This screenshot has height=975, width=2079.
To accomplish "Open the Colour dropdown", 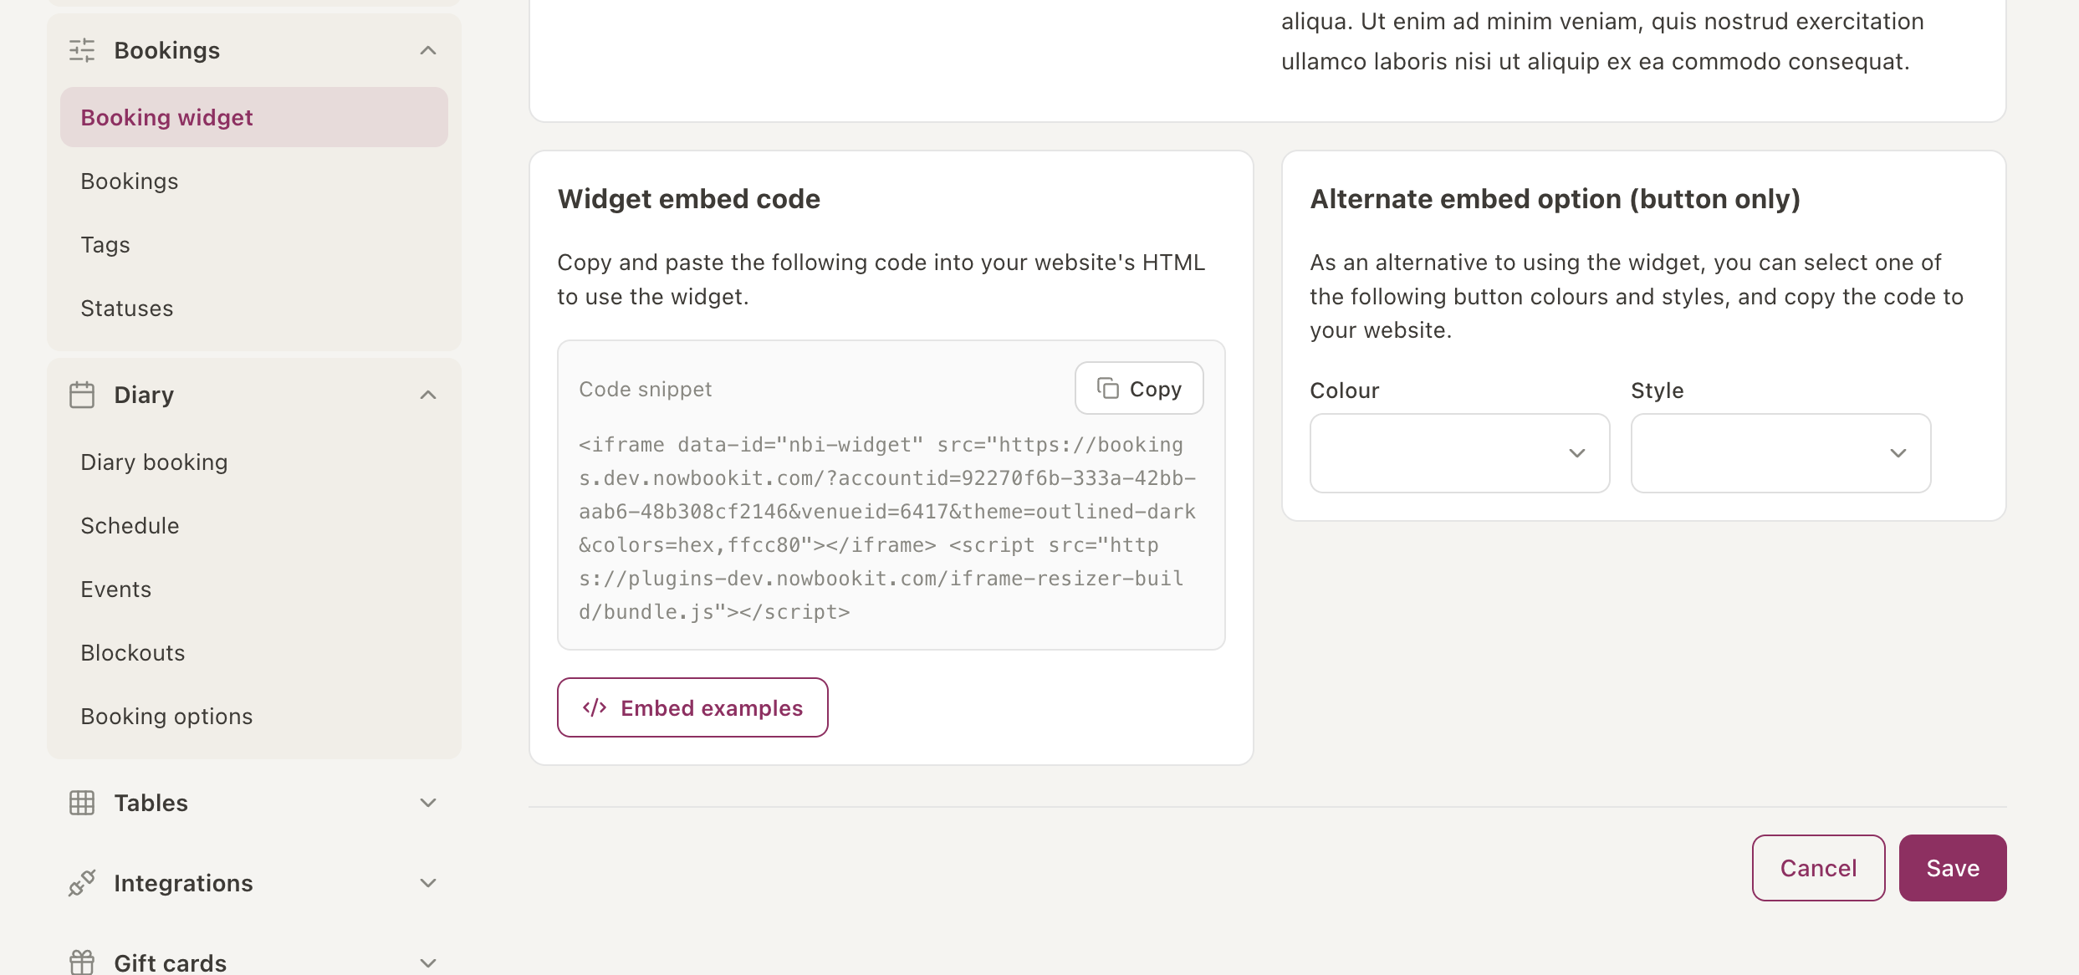I will (1459, 453).
